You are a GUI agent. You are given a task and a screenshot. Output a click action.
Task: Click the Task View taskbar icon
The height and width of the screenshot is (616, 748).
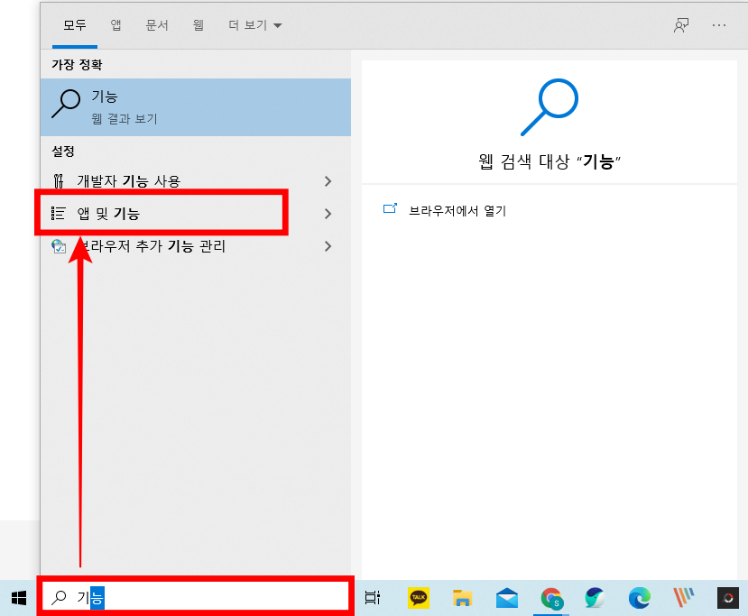pyautogui.click(x=372, y=598)
